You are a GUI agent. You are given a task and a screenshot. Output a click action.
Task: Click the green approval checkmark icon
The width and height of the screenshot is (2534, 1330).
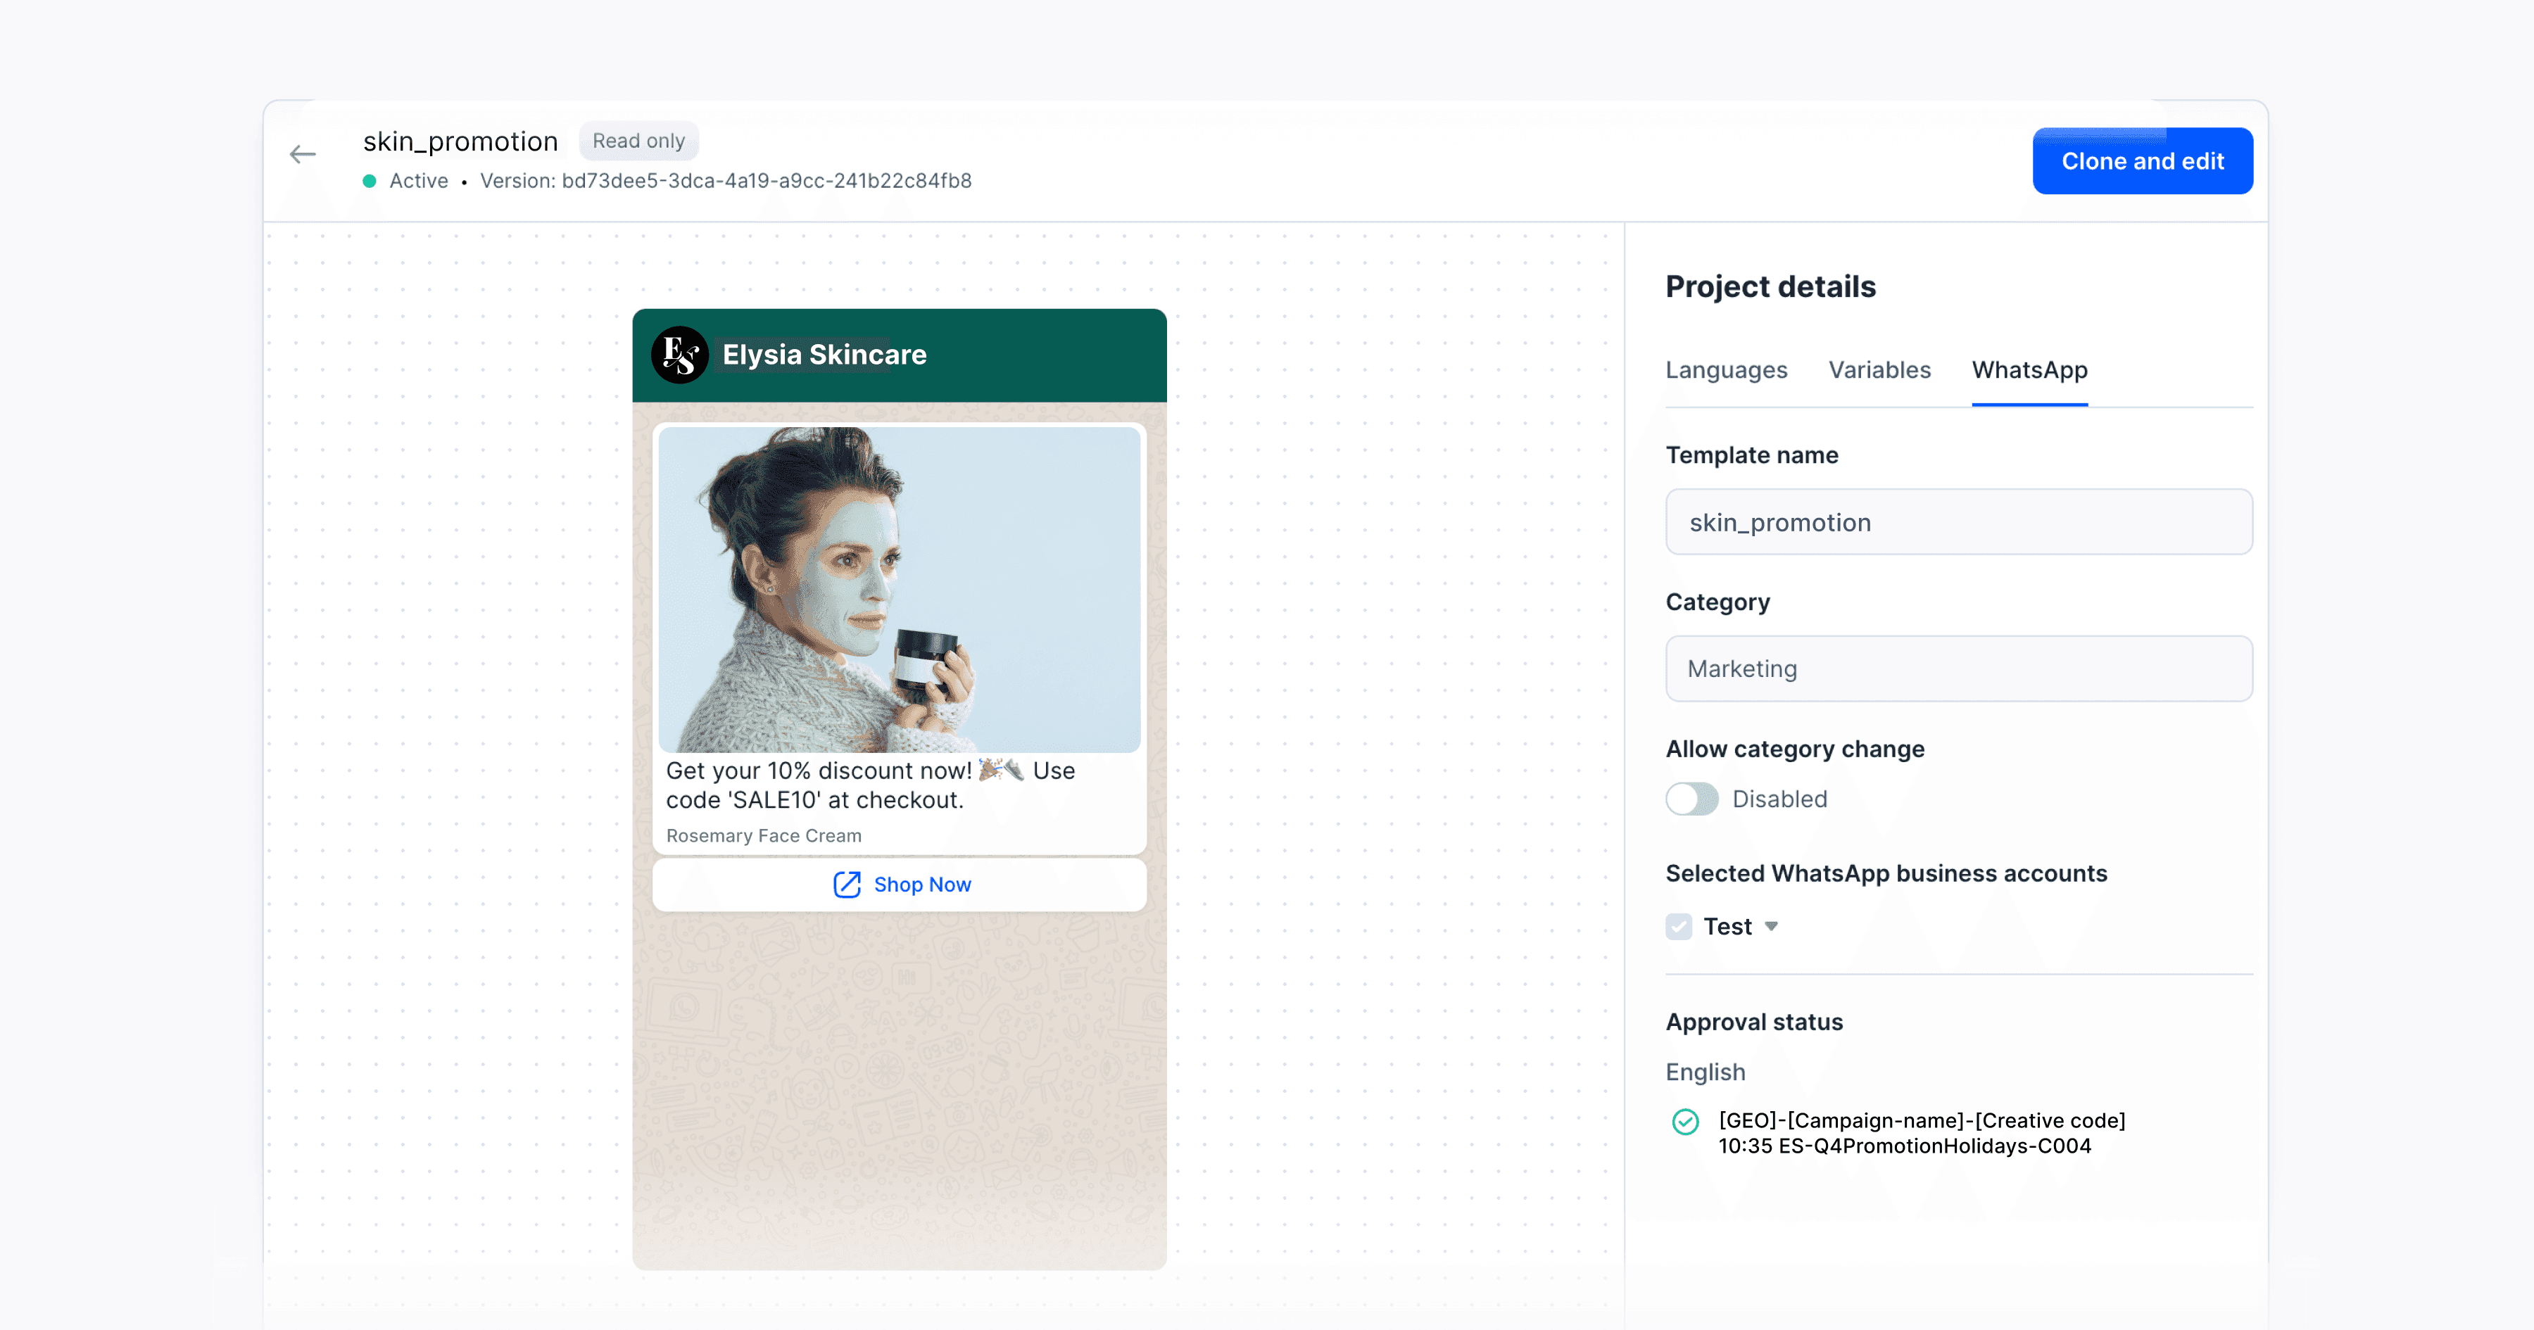pos(1685,1122)
